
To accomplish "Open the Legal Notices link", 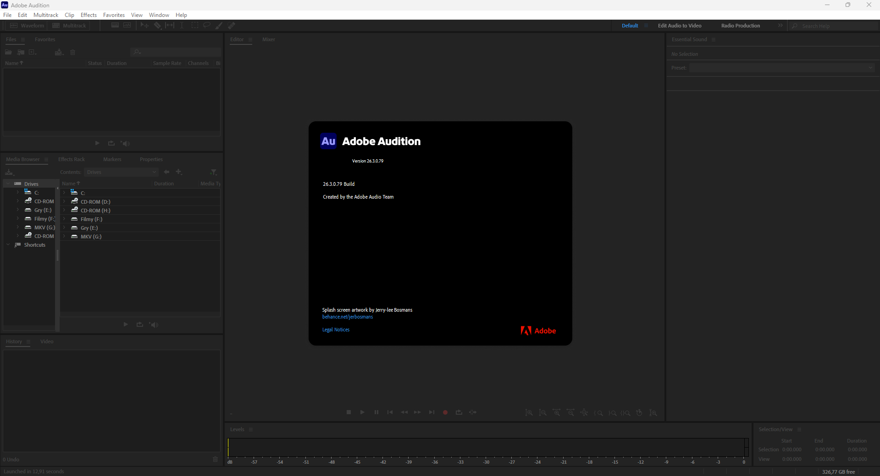I will 336,330.
